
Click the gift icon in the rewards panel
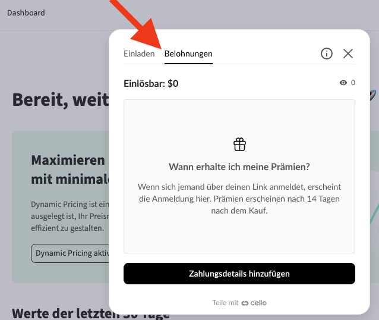click(239, 144)
